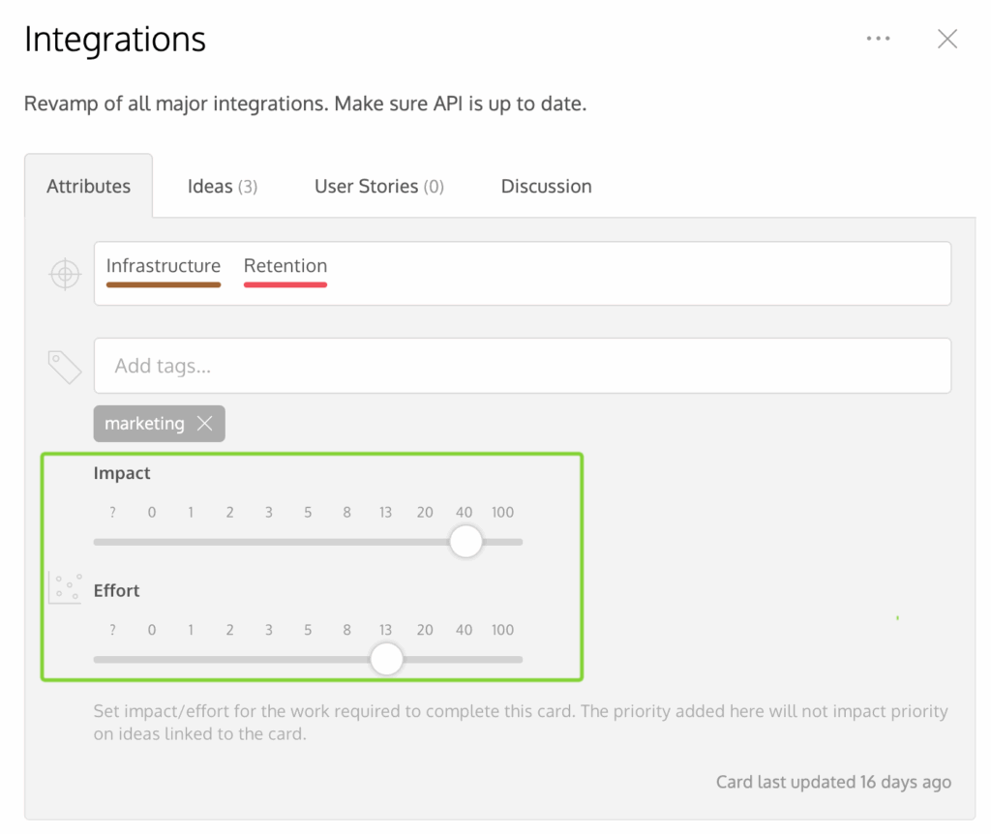Click the Add tags input field
991x834 pixels.
click(x=522, y=365)
